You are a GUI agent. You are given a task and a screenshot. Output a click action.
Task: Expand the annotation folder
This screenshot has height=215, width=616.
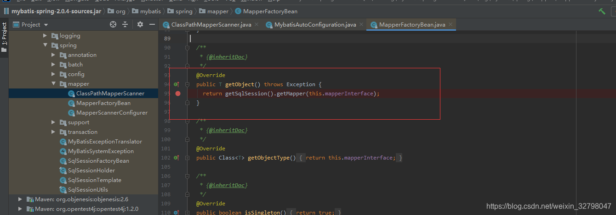[x=54, y=55]
